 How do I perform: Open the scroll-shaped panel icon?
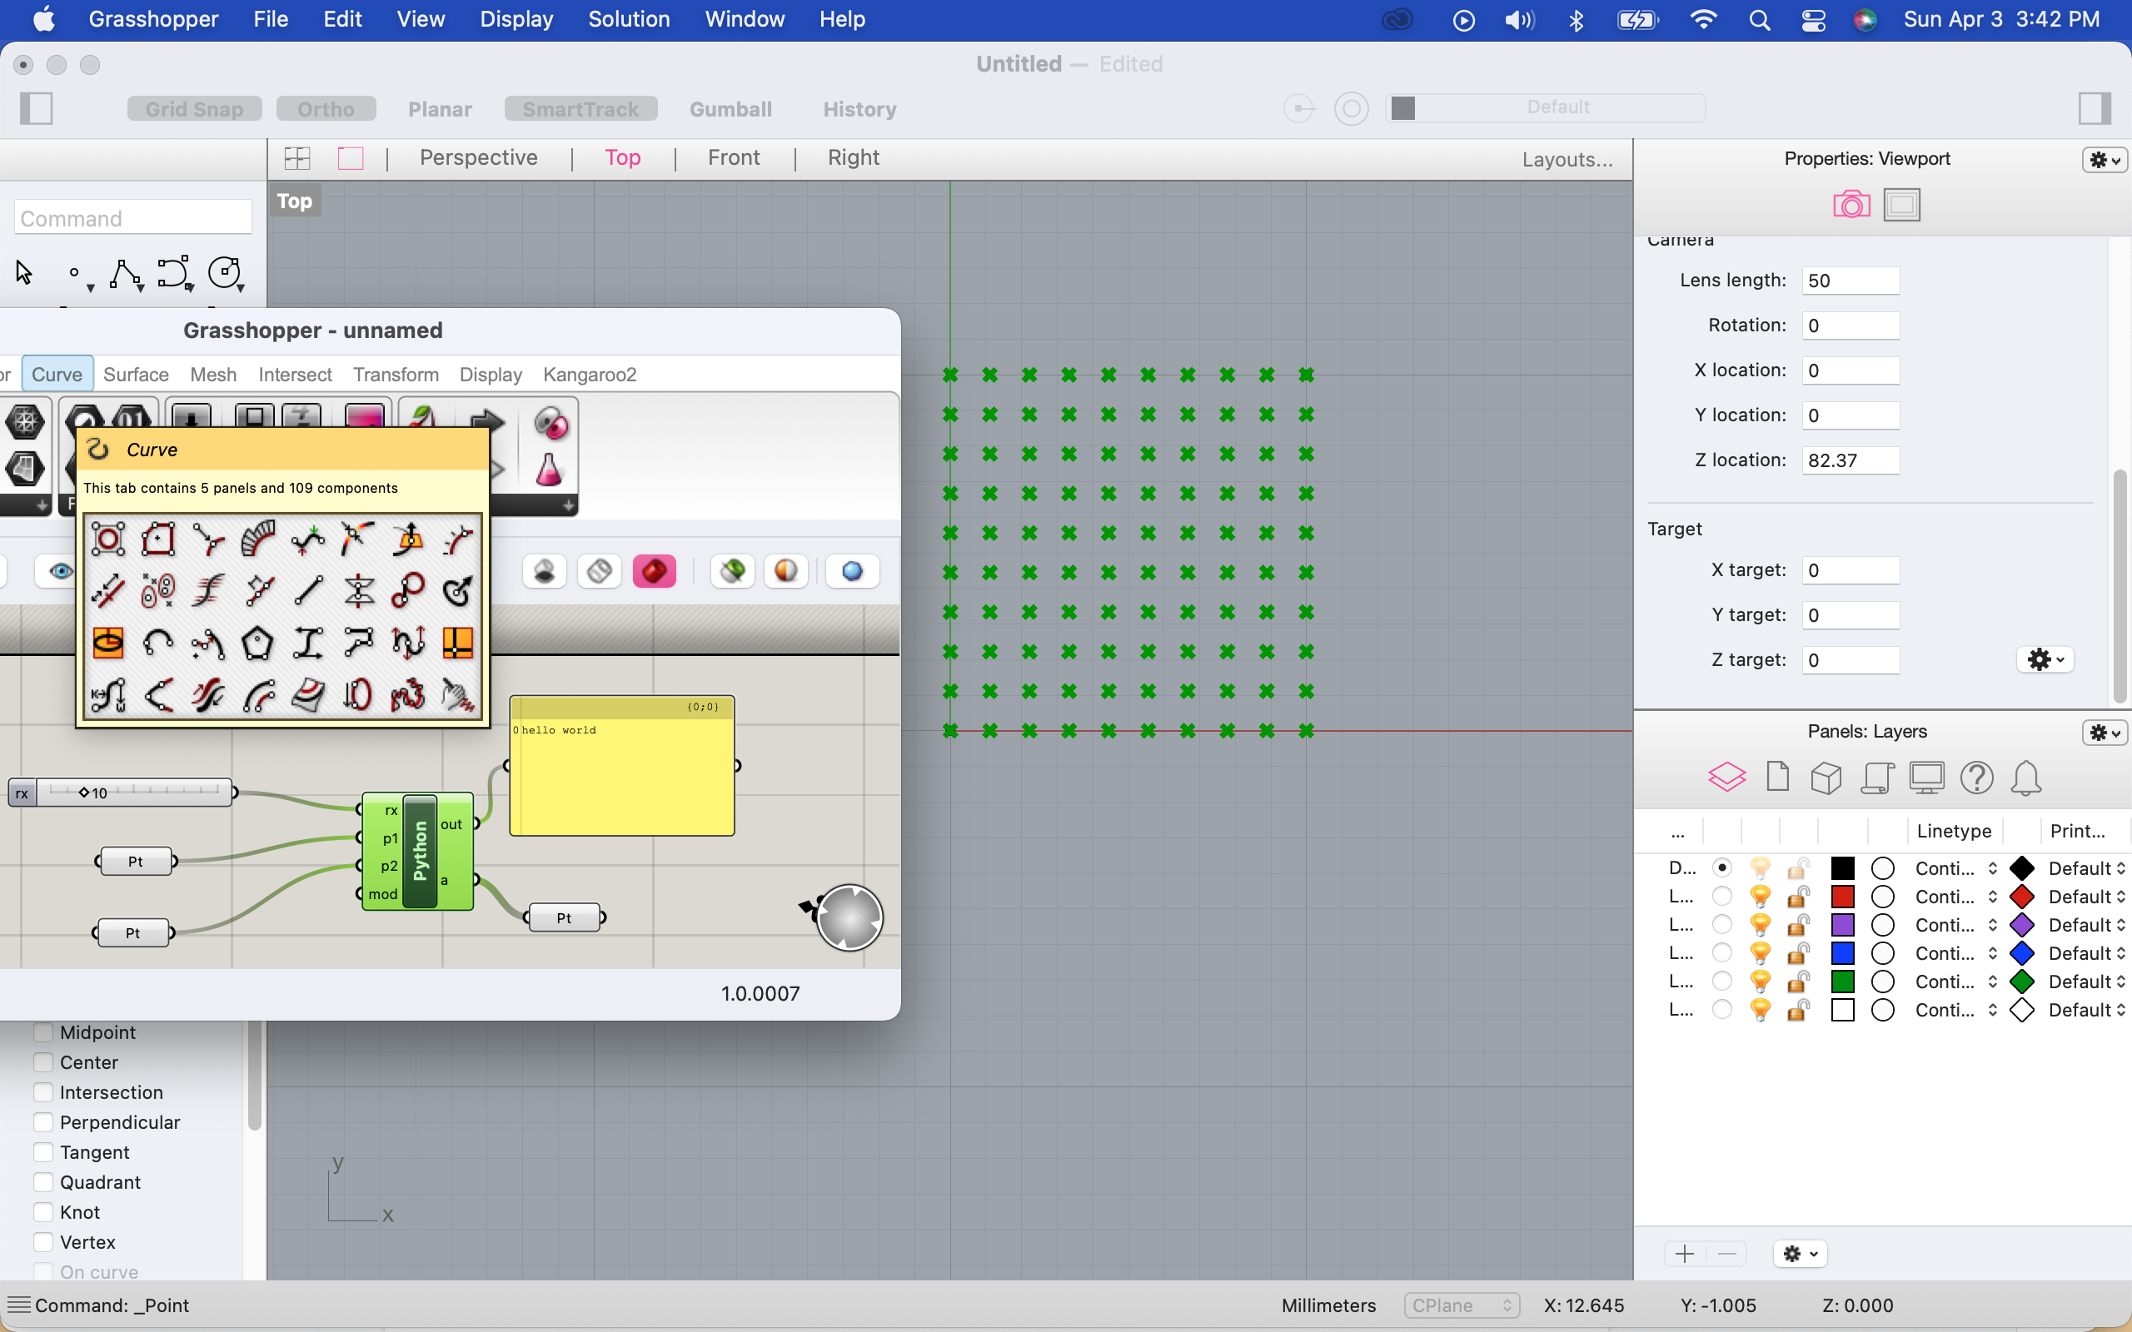pos(1876,778)
